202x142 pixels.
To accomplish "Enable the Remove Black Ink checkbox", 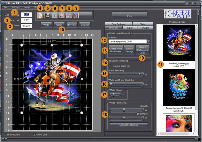I will pos(110,66).
